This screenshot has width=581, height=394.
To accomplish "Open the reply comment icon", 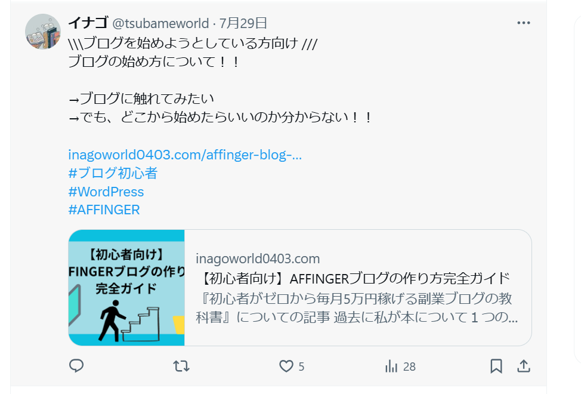I will click(76, 366).
